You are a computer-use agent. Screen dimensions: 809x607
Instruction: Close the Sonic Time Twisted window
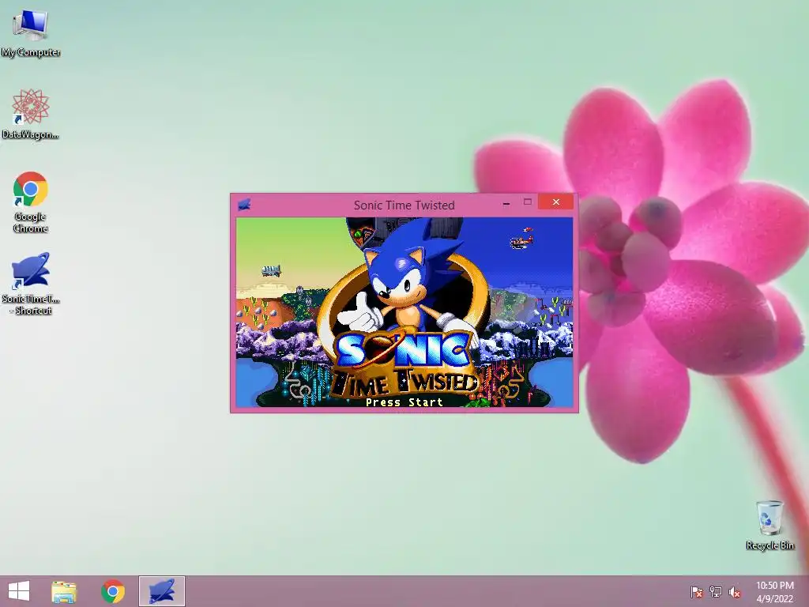point(555,202)
